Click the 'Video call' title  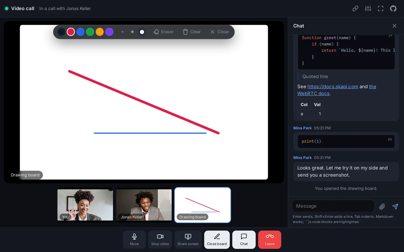(x=23, y=9)
